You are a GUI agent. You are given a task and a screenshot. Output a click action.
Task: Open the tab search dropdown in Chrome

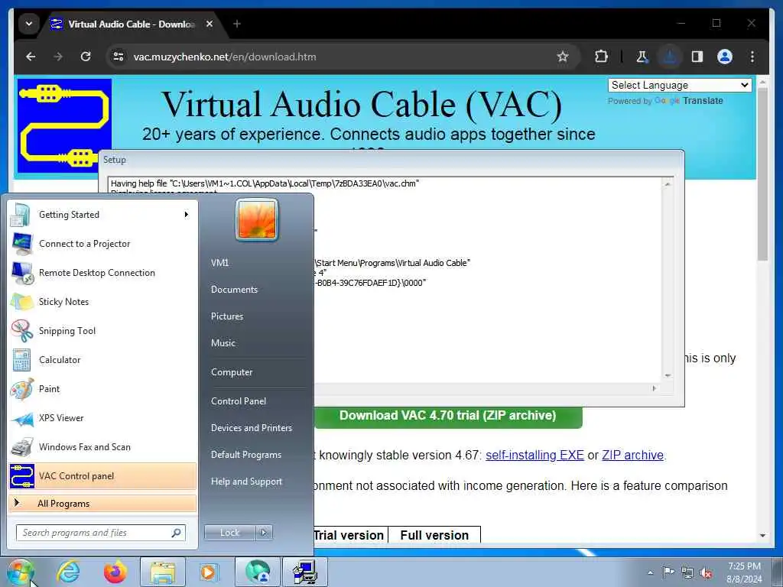point(29,24)
